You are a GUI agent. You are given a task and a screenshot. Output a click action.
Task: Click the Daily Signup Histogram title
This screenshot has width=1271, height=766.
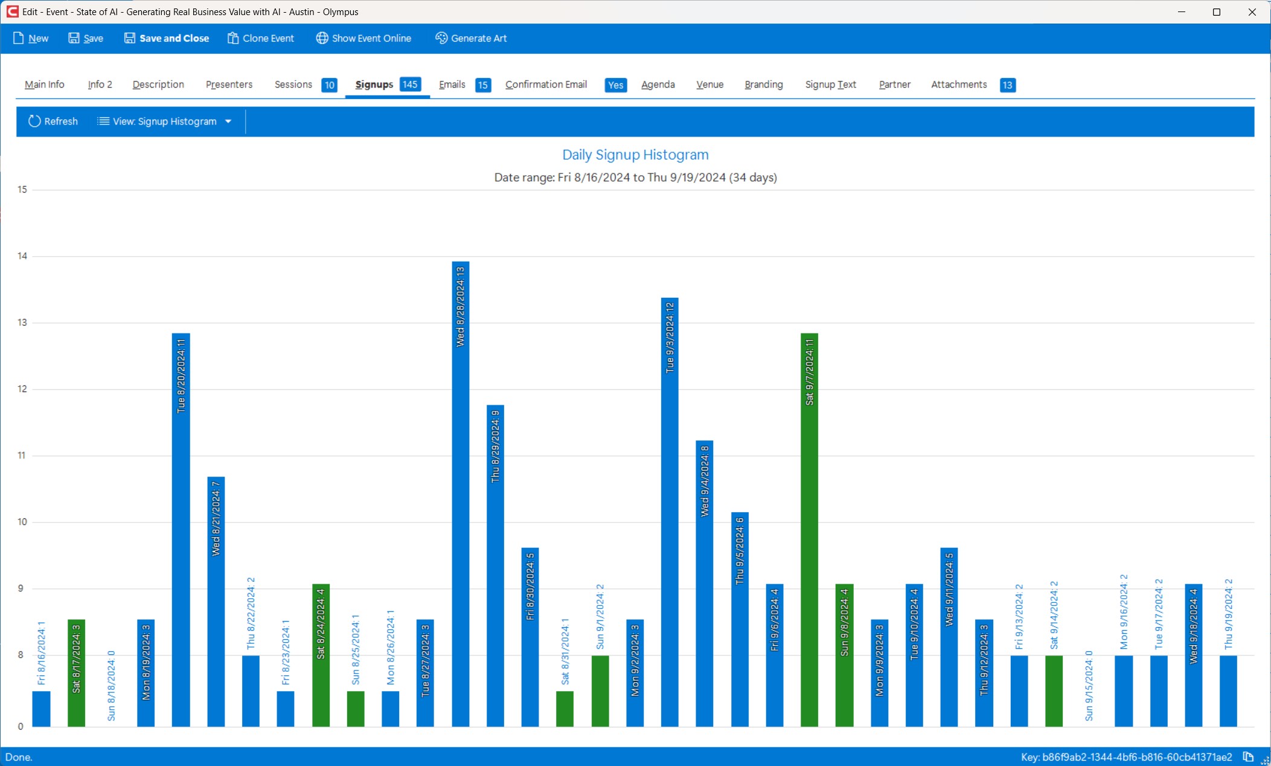(635, 155)
